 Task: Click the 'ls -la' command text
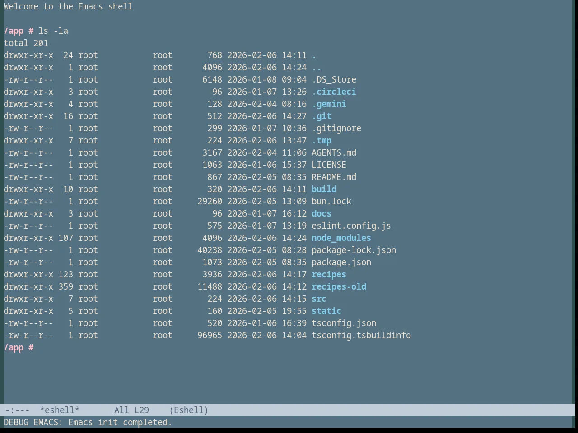pyautogui.click(x=53, y=31)
